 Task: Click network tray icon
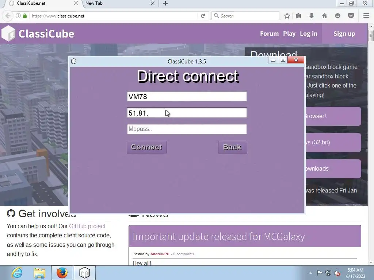[x=328, y=273]
